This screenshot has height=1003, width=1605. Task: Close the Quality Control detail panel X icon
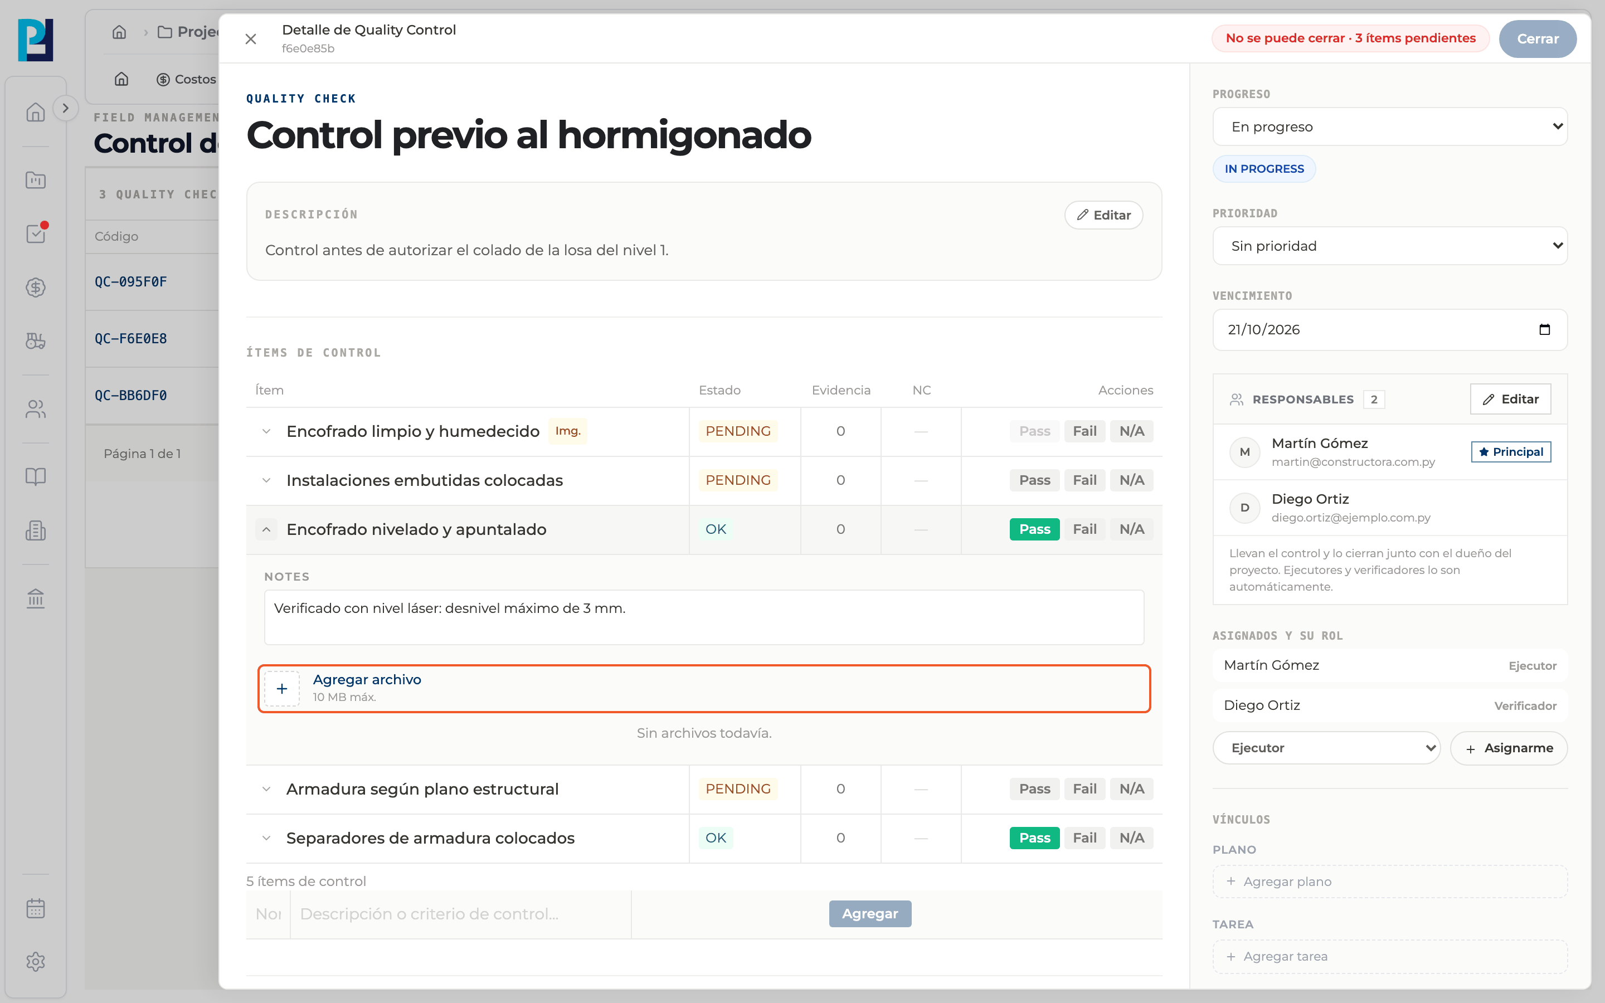[x=251, y=39]
